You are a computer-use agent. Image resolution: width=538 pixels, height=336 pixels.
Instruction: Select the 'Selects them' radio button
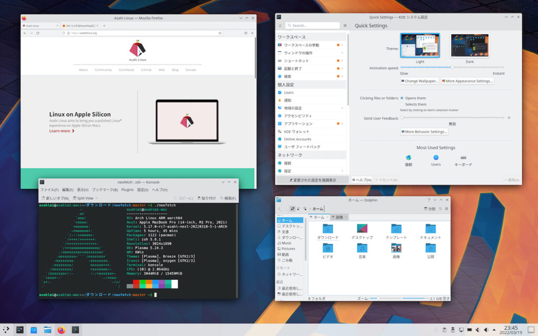[401, 104]
